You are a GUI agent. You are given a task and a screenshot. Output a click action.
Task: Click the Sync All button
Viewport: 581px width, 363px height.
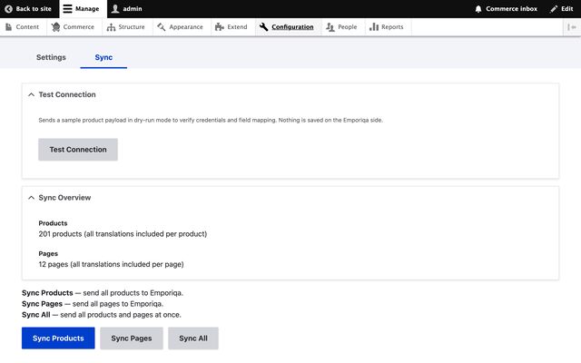click(x=193, y=338)
